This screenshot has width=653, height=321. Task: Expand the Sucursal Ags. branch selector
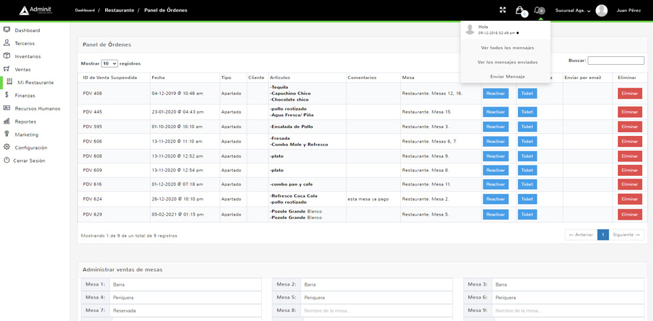coord(573,10)
